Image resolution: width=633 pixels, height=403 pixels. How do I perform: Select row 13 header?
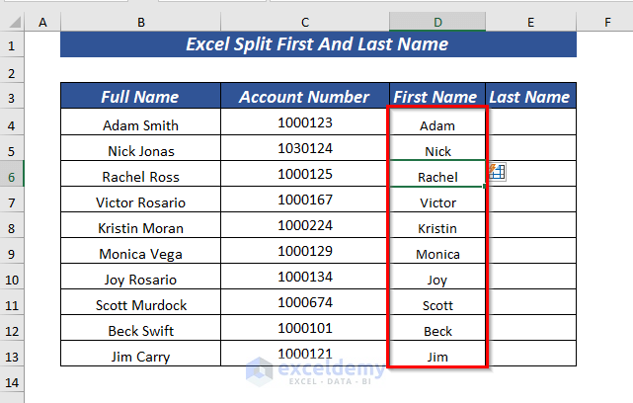point(12,356)
